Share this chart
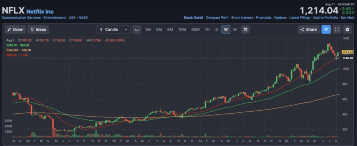Image resolution: width=357 pixels, height=146 pixels. coord(308,29)
